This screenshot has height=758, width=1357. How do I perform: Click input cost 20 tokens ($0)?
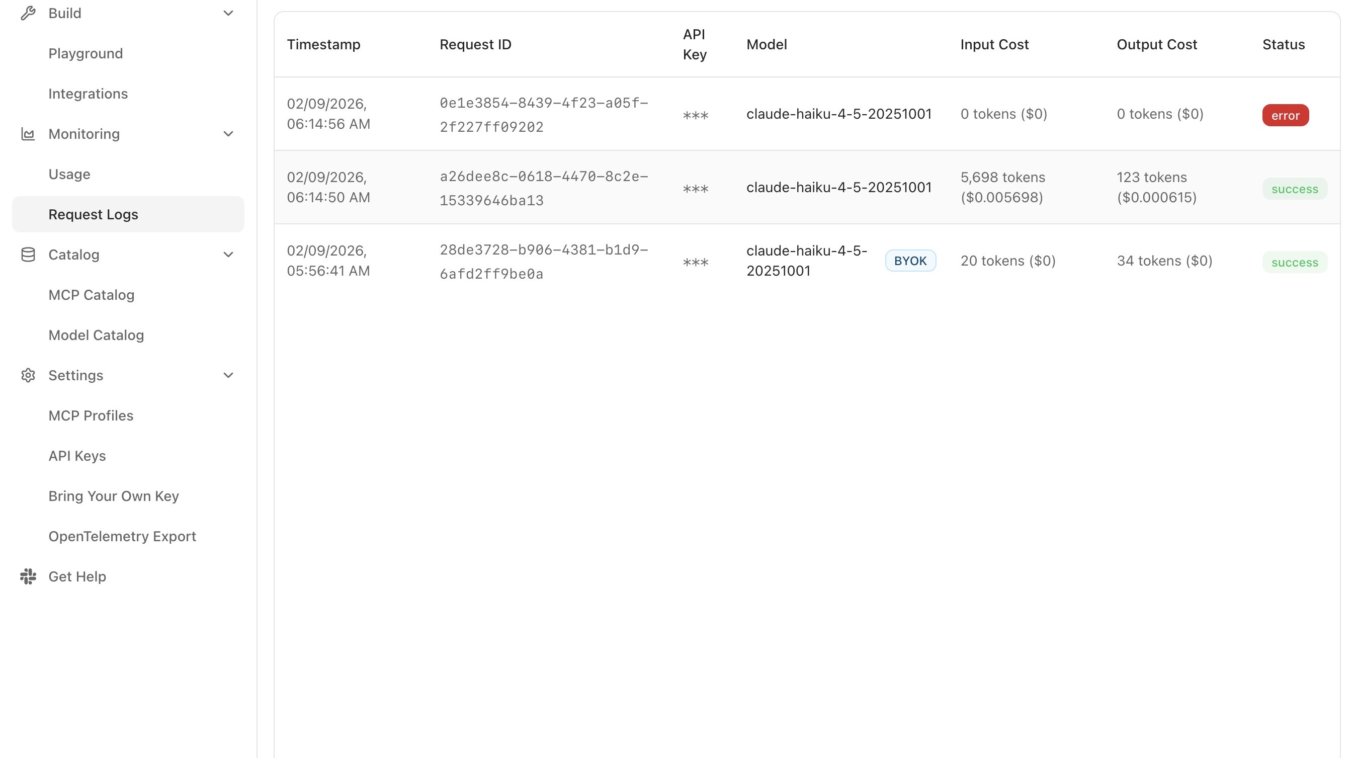click(x=1008, y=260)
